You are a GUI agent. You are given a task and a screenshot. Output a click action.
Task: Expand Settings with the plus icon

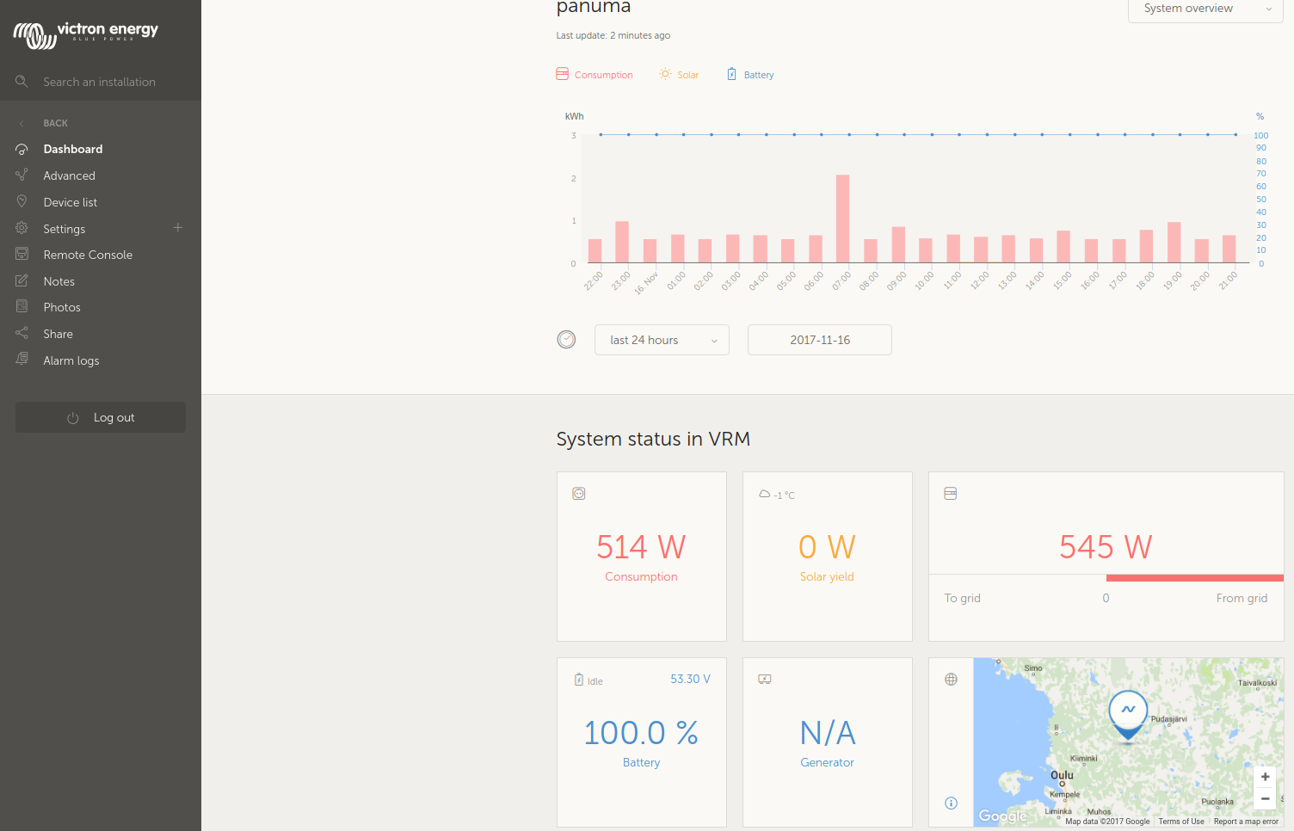click(178, 228)
